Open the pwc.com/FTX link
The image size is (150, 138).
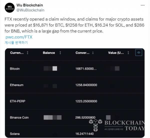19,37
